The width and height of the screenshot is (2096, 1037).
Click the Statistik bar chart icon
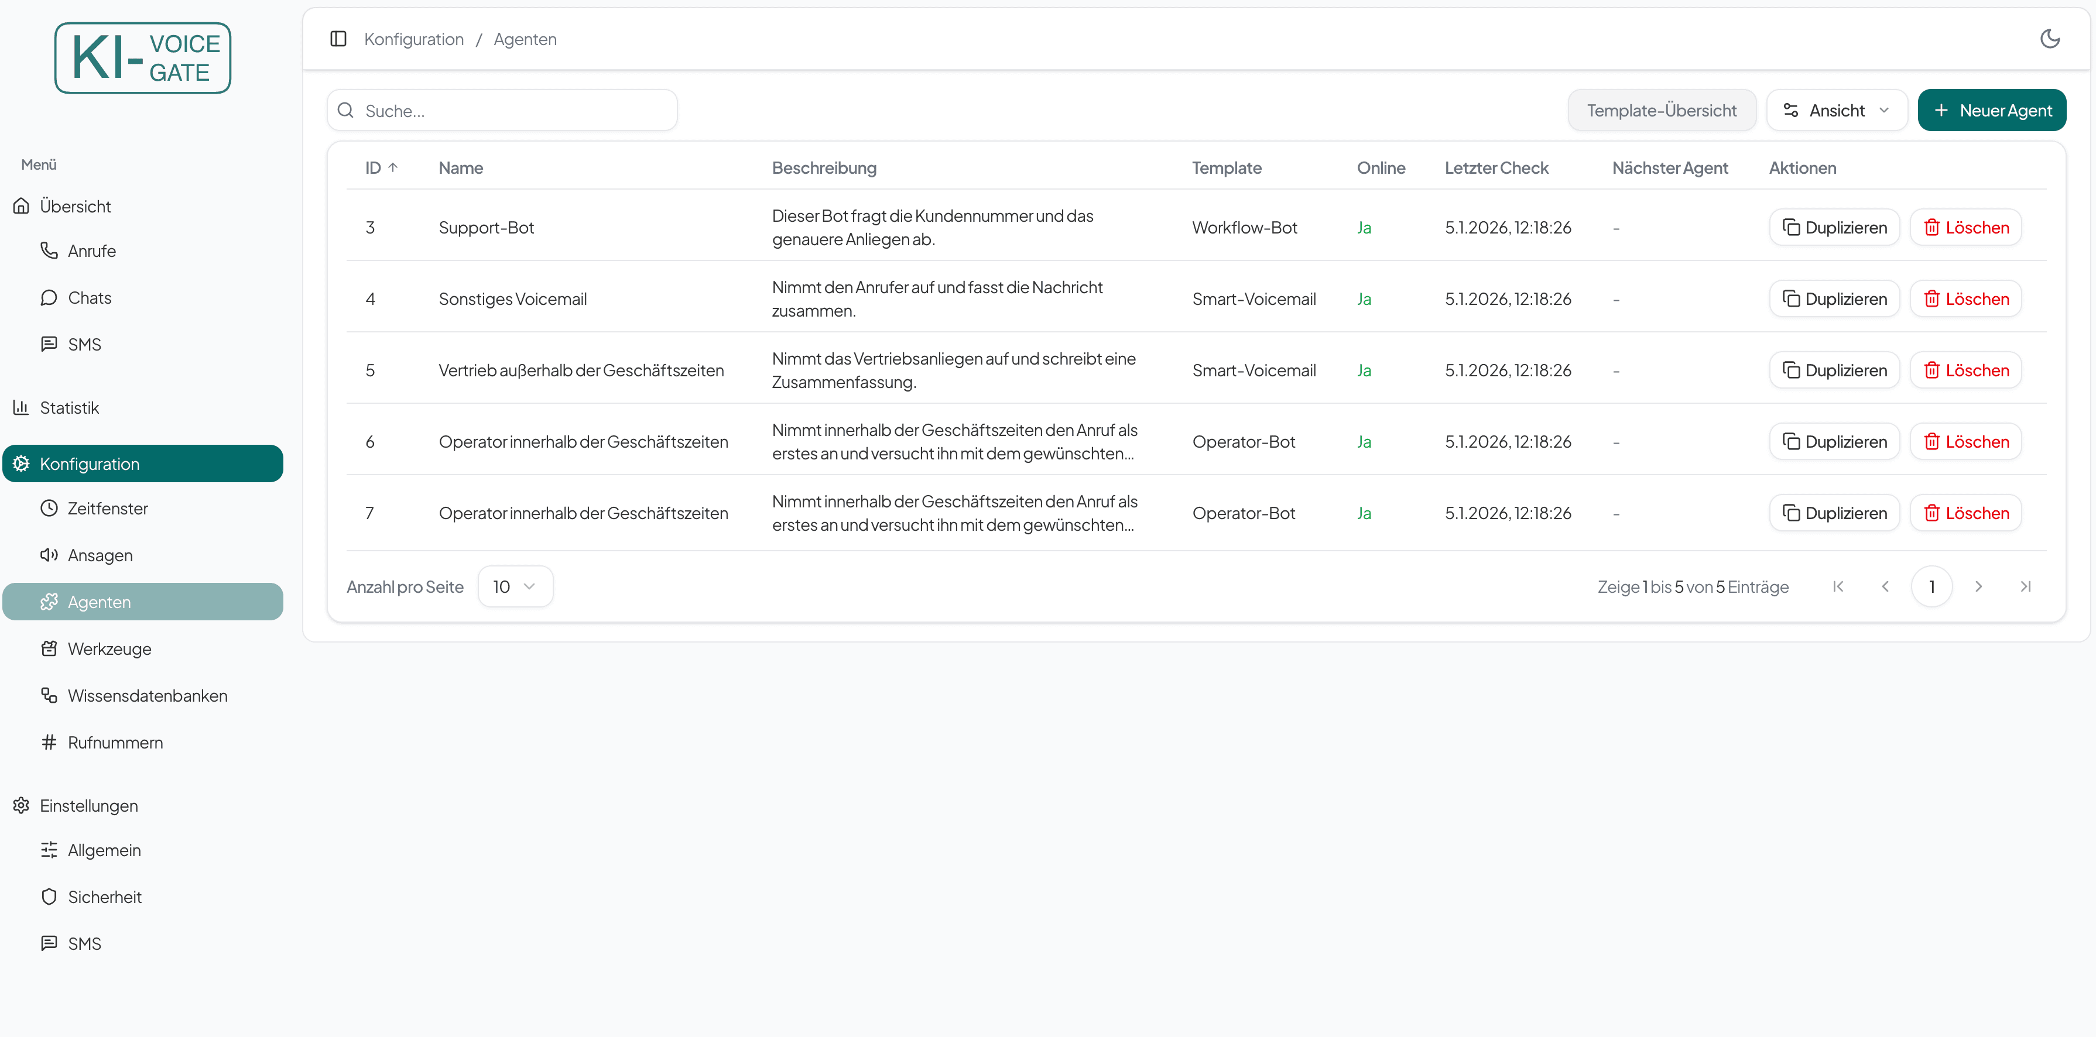(21, 407)
